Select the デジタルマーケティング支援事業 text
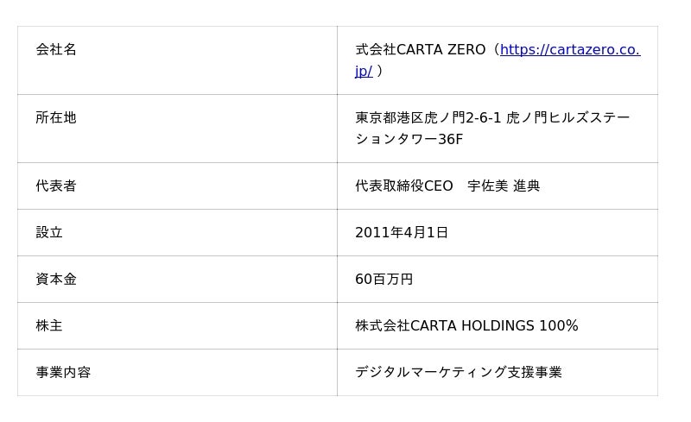Image resolution: width=691 pixels, height=422 pixels. (x=458, y=373)
